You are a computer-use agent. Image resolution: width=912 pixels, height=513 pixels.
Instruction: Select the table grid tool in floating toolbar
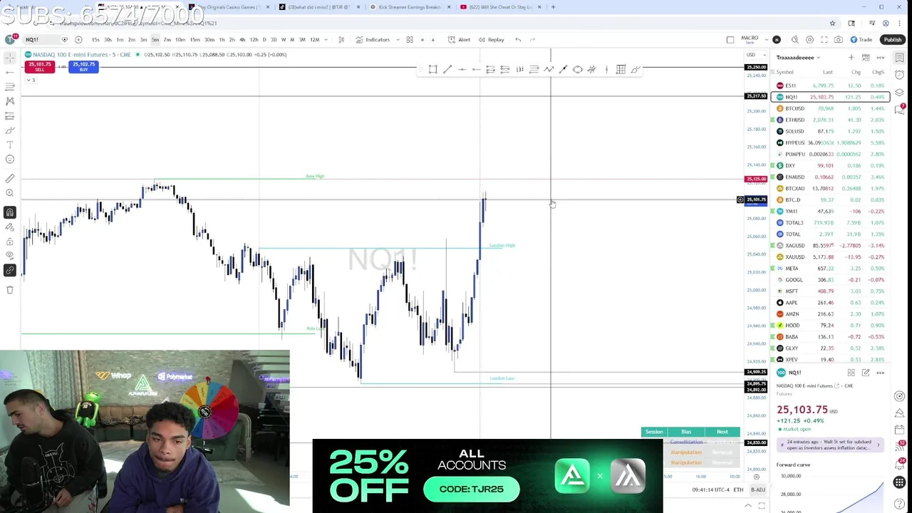click(621, 69)
